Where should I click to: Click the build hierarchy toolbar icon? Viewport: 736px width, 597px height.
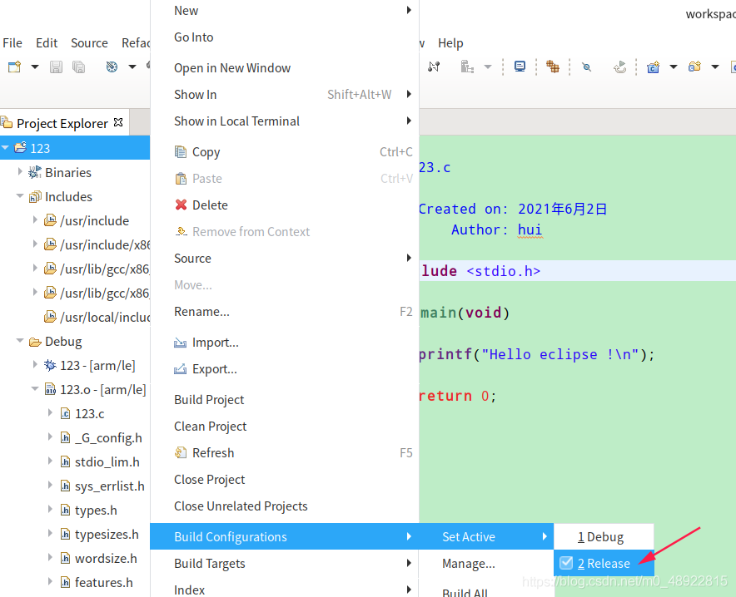[467, 67]
